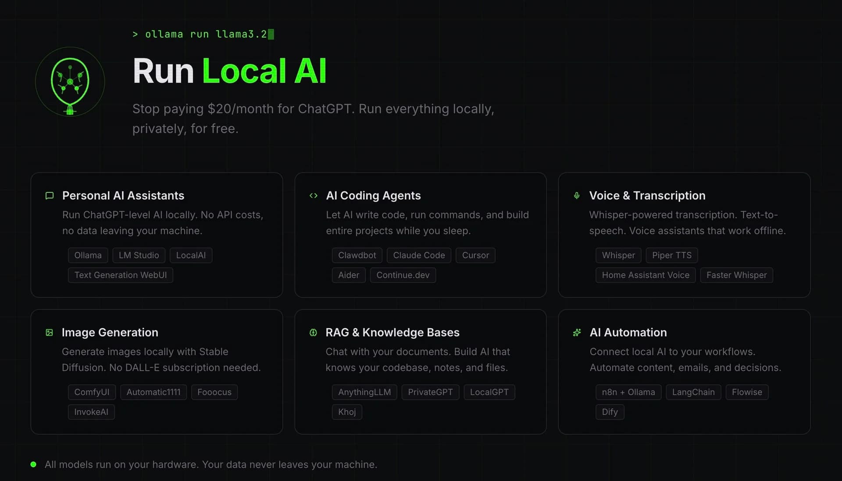Select the Claude Code tag

tap(419, 255)
